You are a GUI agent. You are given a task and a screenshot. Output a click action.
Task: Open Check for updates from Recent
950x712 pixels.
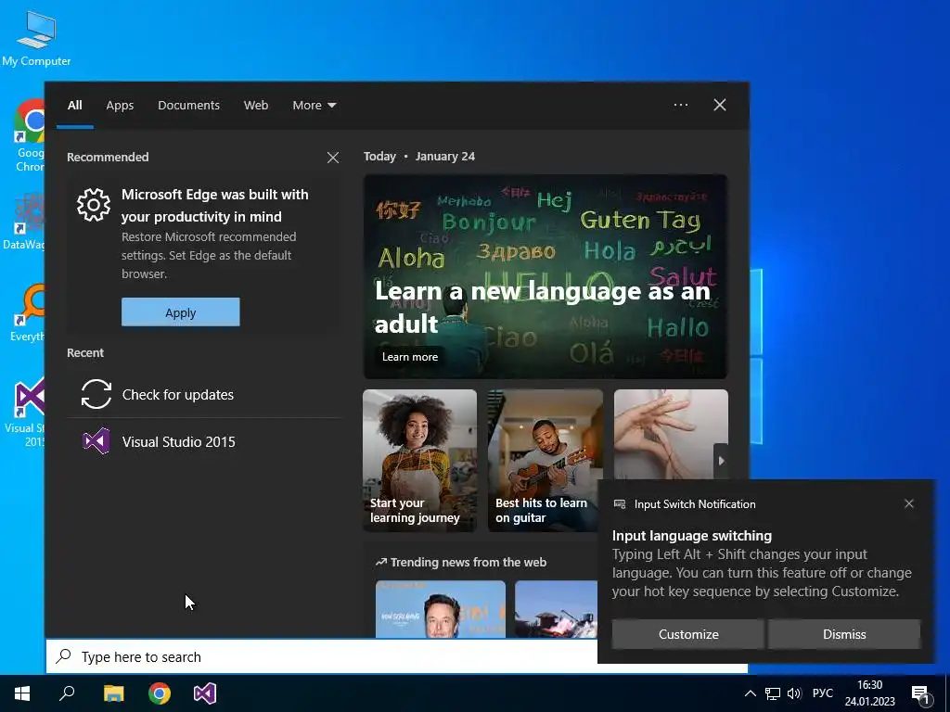203,394
